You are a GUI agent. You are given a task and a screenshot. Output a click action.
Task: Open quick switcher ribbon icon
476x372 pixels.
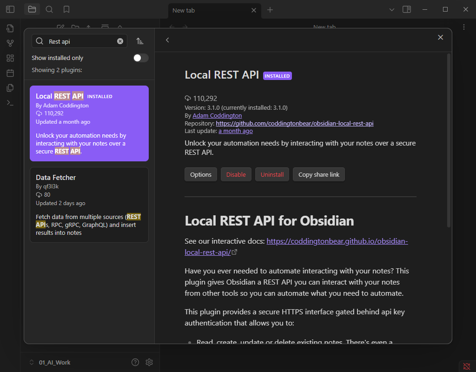point(10,28)
